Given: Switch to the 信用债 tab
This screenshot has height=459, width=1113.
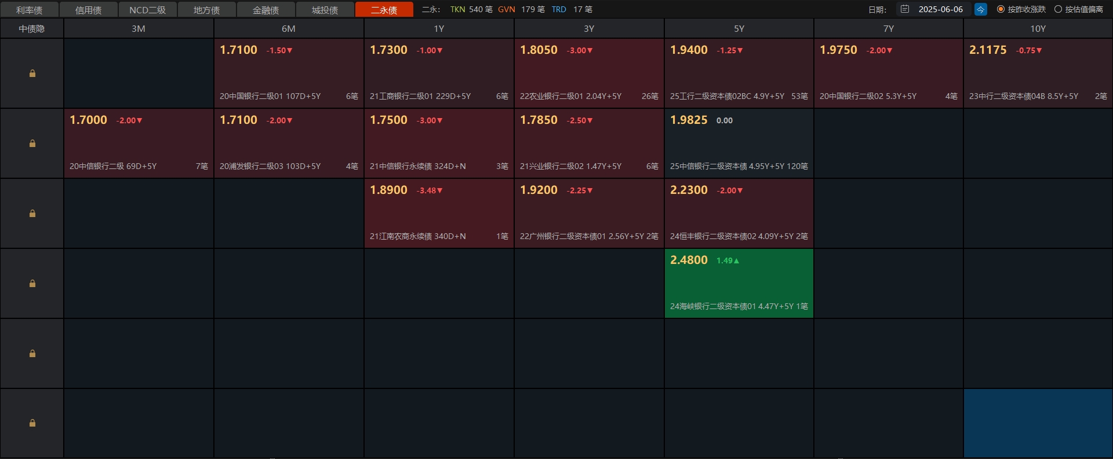Looking at the screenshot, I should 89,10.
